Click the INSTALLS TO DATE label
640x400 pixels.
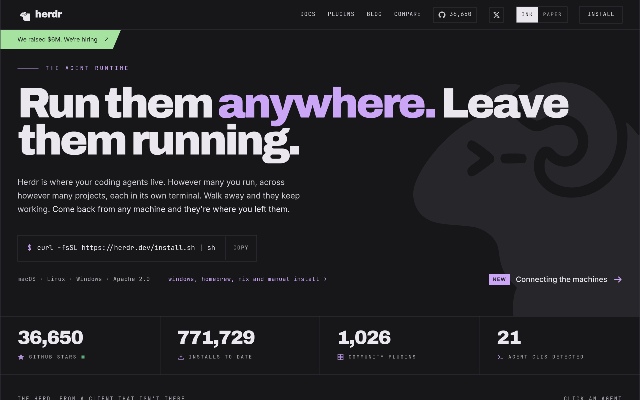pyautogui.click(x=220, y=357)
